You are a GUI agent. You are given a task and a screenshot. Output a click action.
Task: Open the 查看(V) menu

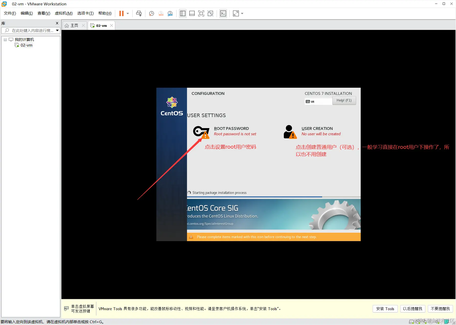coord(44,13)
